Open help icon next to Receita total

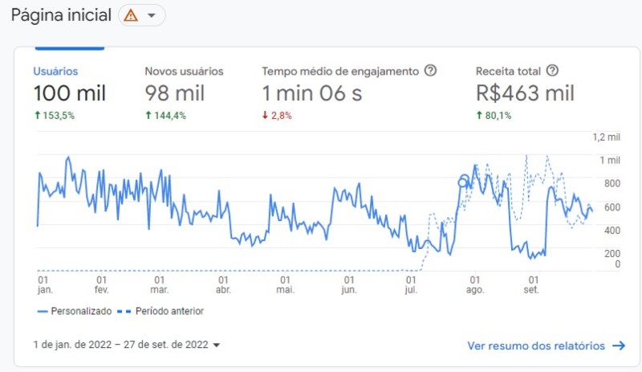pos(552,71)
